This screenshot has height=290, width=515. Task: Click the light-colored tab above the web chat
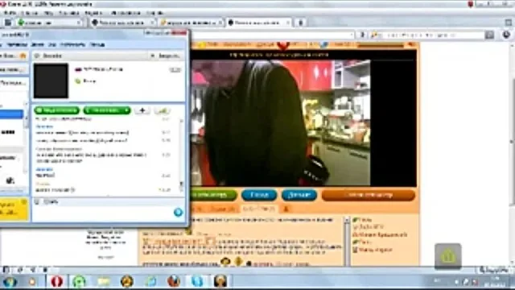click(259, 209)
